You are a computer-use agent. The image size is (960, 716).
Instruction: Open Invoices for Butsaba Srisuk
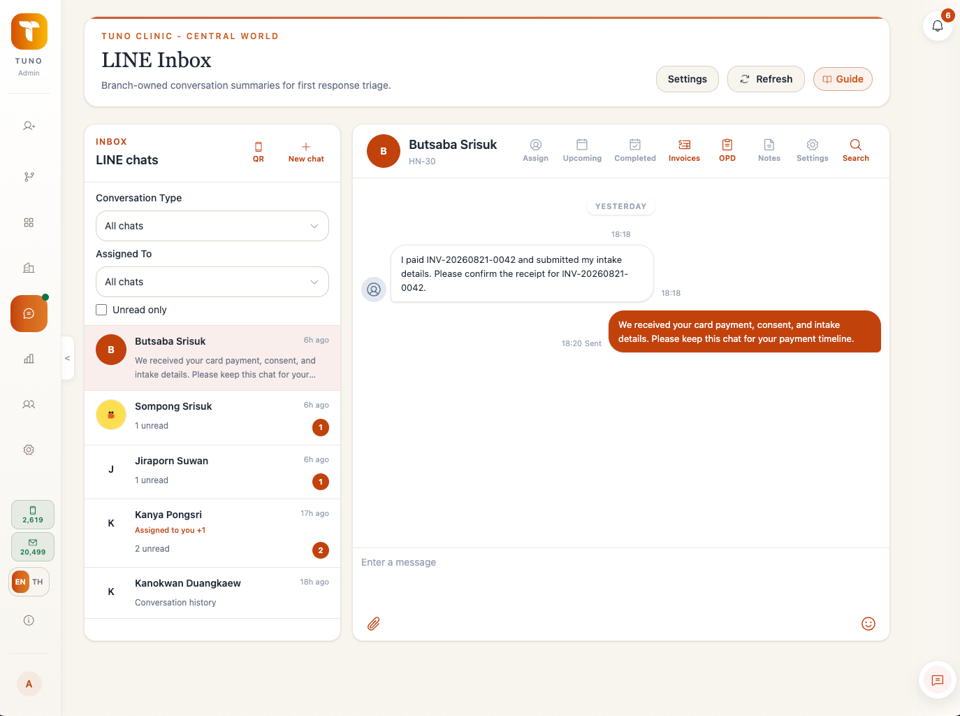click(684, 150)
